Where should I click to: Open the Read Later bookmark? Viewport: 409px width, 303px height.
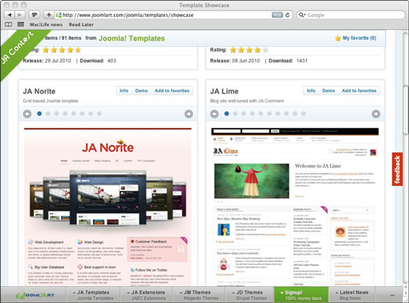[x=81, y=24]
